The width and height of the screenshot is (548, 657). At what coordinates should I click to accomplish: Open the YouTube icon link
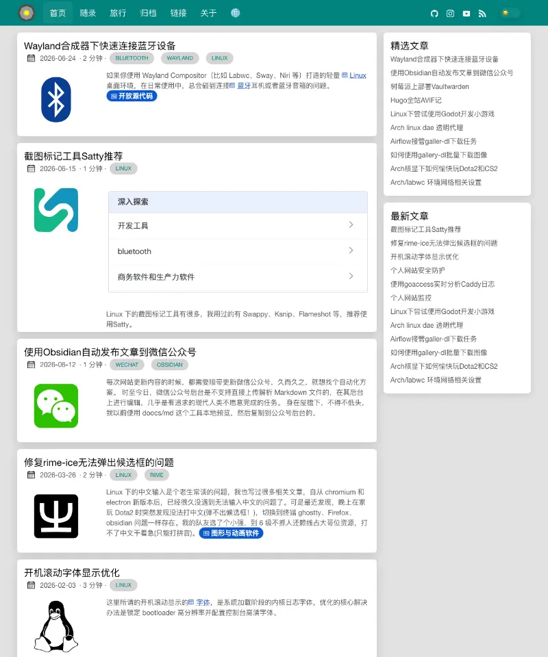[466, 14]
